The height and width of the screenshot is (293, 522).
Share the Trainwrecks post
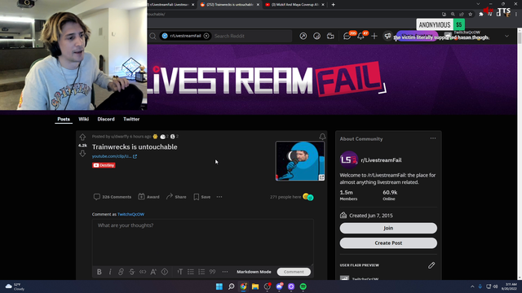(176, 197)
